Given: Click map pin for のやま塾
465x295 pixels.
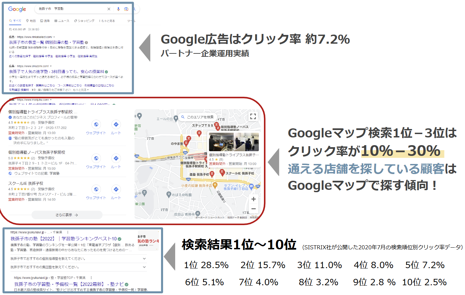Looking at the screenshot, I should coord(186,143).
